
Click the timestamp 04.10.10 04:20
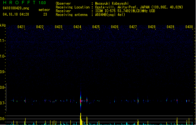point(16,14)
